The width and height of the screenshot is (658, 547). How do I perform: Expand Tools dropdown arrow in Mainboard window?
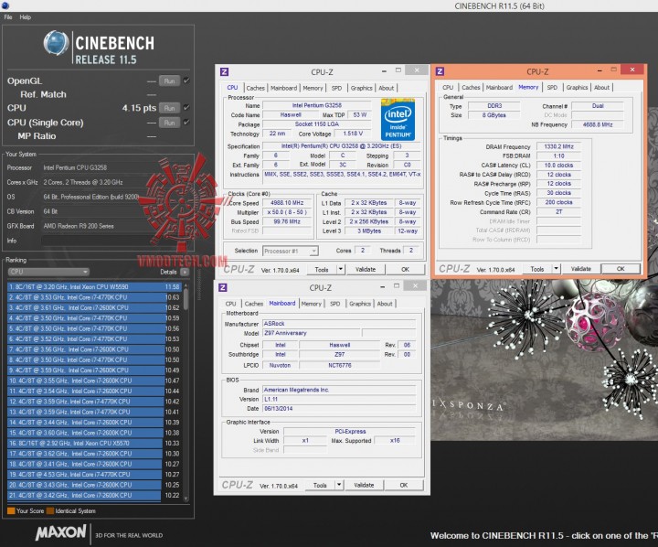pos(339,485)
